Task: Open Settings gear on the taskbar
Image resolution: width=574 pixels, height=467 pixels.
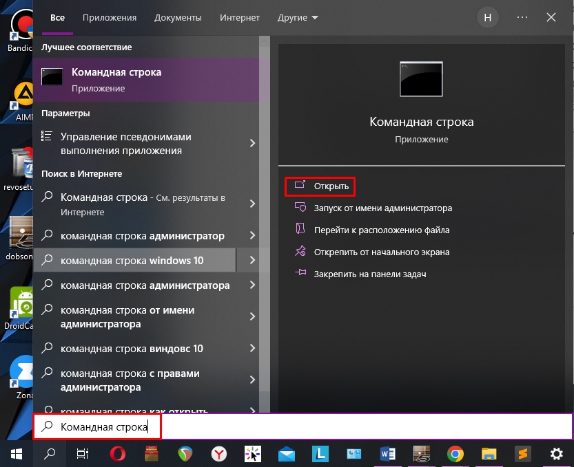Action: tap(556, 454)
